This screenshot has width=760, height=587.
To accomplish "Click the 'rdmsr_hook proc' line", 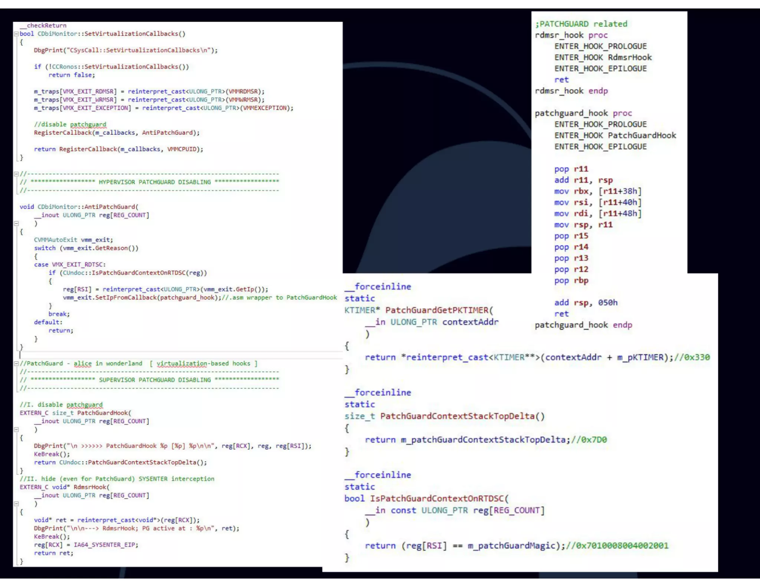I will tap(571, 35).
